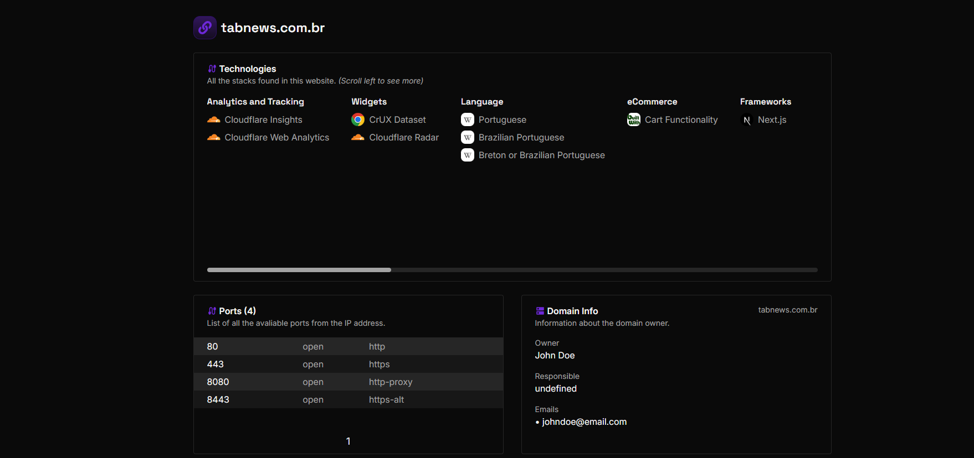
Task: Click the Portuguese language label
Action: click(503, 119)
